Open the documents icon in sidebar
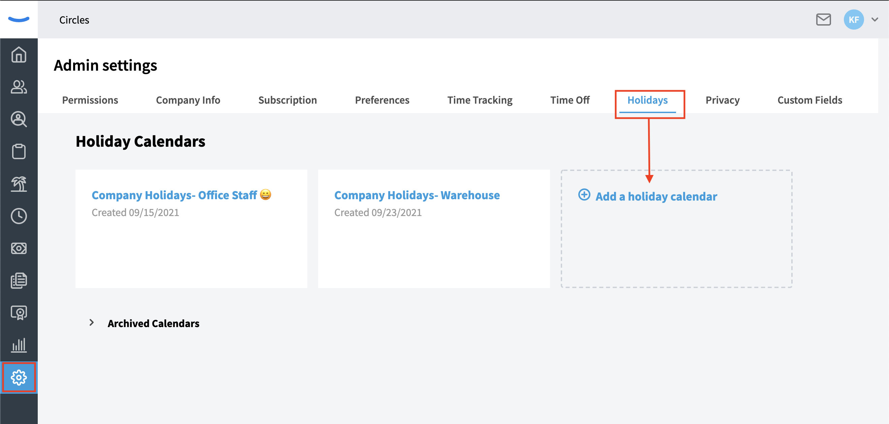The image size is (889, 424). tap(19, 281)
